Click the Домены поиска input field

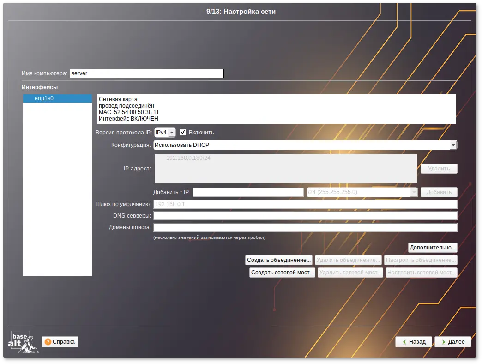[x=305, y=227]
